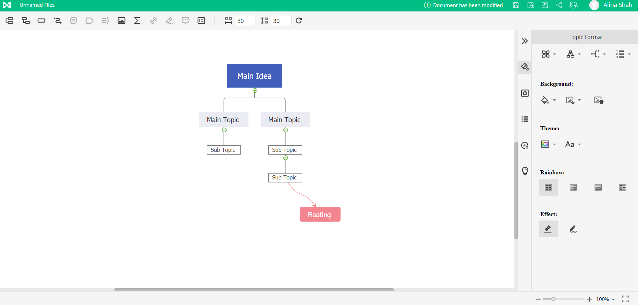Insert a hyperlink on the selected topic

[x=153, y=21]
